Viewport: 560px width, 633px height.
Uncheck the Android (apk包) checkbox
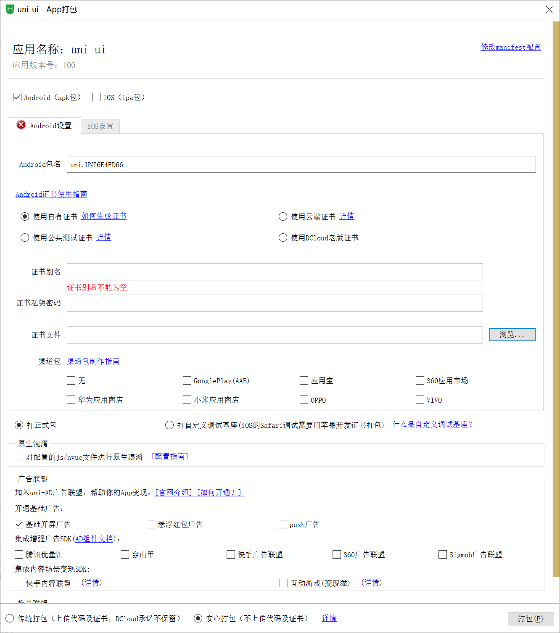coord(17,98)
